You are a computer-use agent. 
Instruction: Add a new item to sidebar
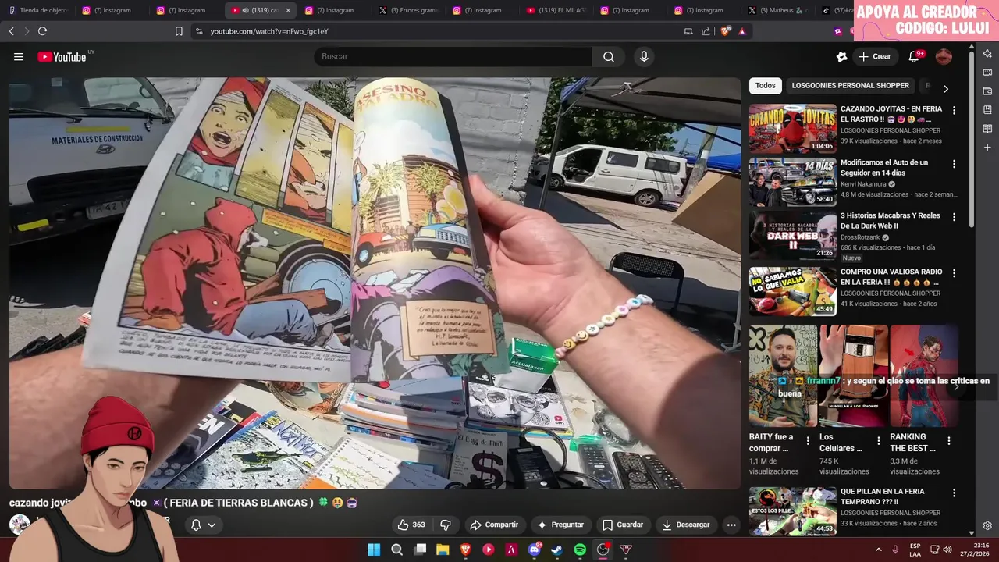[987, 148]
